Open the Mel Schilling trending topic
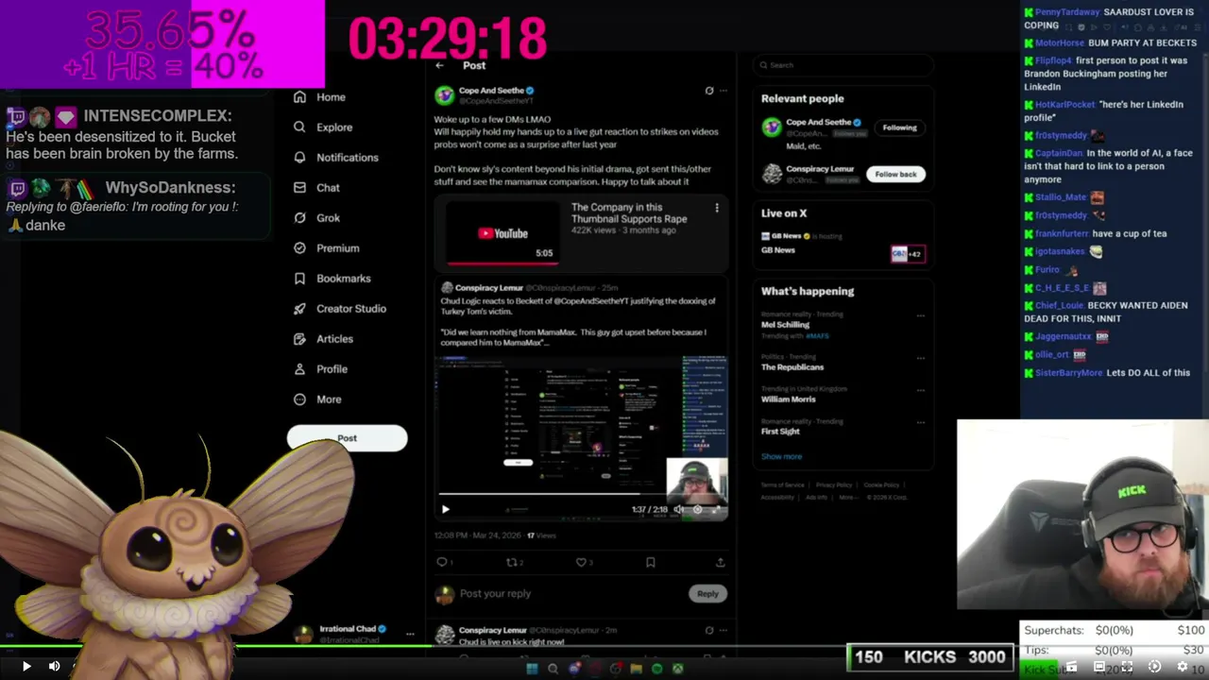This screenshot has width=1209, height=680. click(x=785, y=325)
